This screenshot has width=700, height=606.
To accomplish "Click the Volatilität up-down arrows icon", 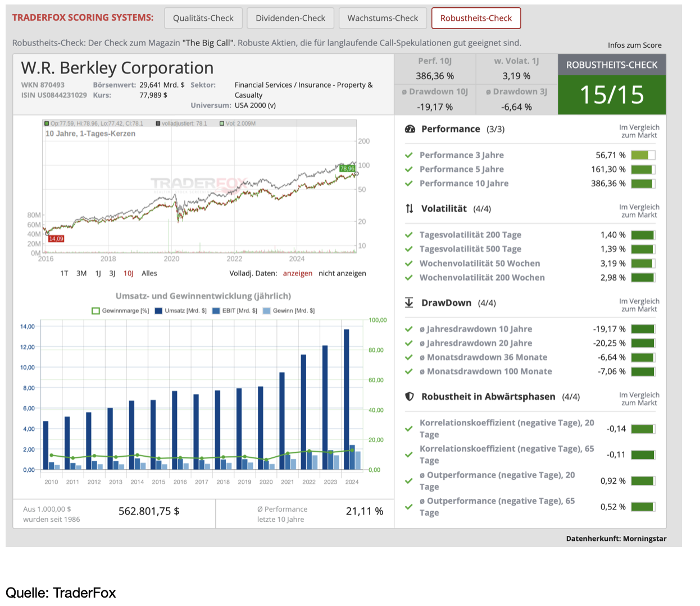I will 410,209.
